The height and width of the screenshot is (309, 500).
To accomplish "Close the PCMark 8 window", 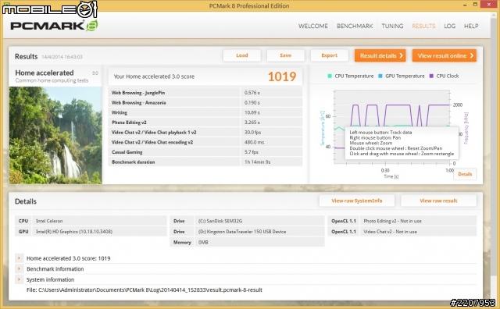I will pos(490,5).
